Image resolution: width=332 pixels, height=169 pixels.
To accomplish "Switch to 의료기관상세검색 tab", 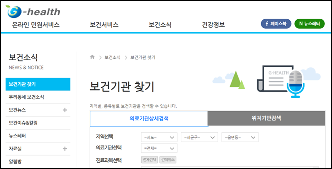I will point(149,119).
